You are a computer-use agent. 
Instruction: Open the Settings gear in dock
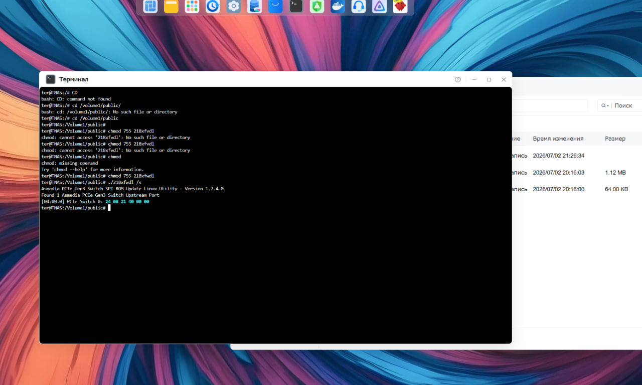[234, 6]
